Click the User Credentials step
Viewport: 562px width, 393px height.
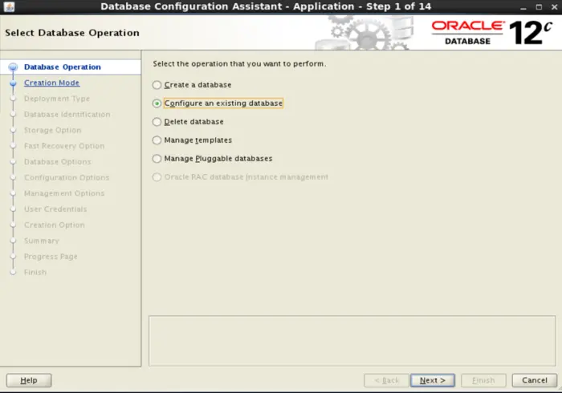[x=55, y=209]
